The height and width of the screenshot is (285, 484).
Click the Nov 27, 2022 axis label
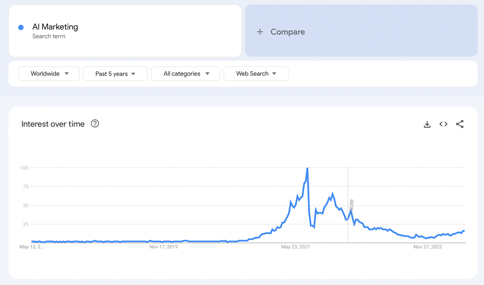tap(428, 247)
